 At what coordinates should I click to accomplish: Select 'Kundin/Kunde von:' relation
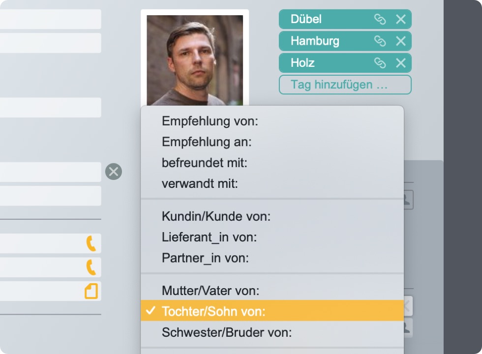click(x=216, y=216)
